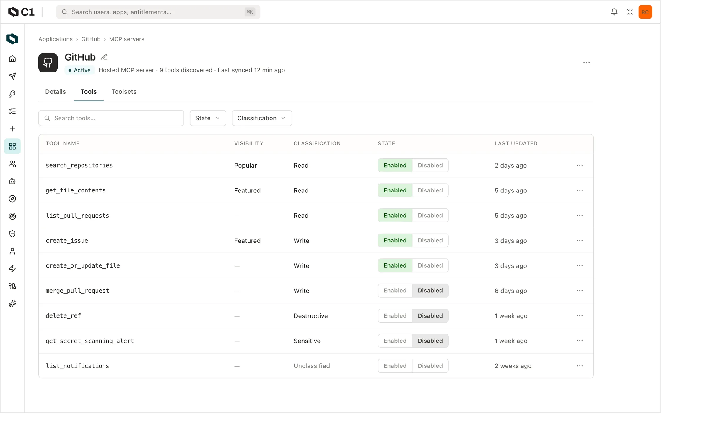Screen dimensions: 709x447
Task: Click the C1 logo in header
Action: 21,12
